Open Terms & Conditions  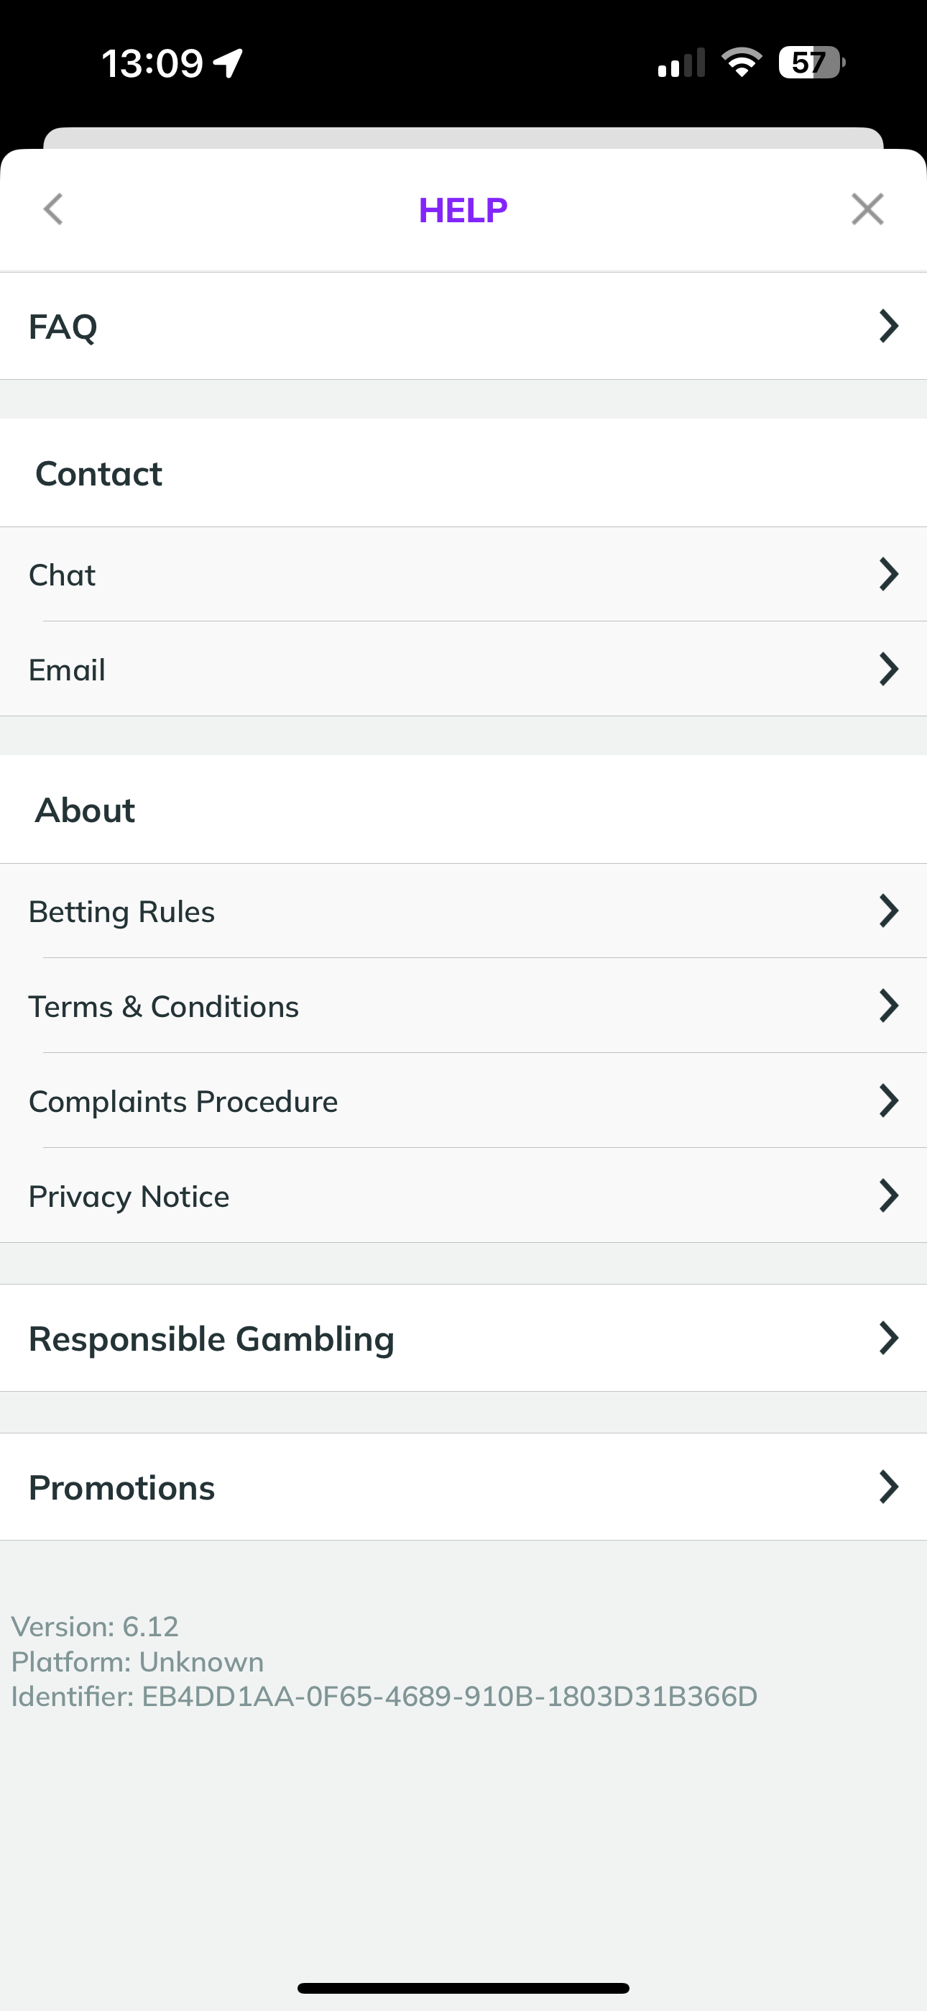click(164, 1007)
